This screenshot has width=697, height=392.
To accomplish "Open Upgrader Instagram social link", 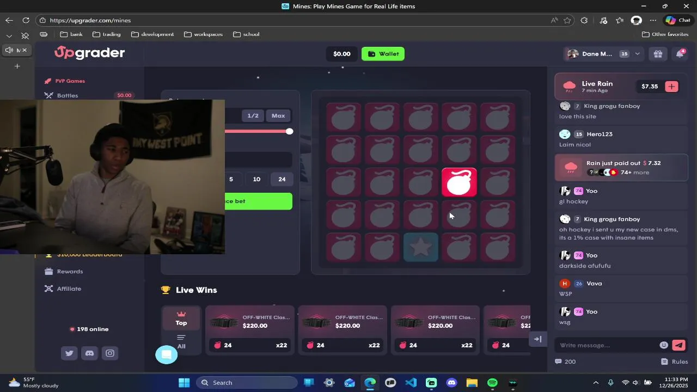I will 110,353.
